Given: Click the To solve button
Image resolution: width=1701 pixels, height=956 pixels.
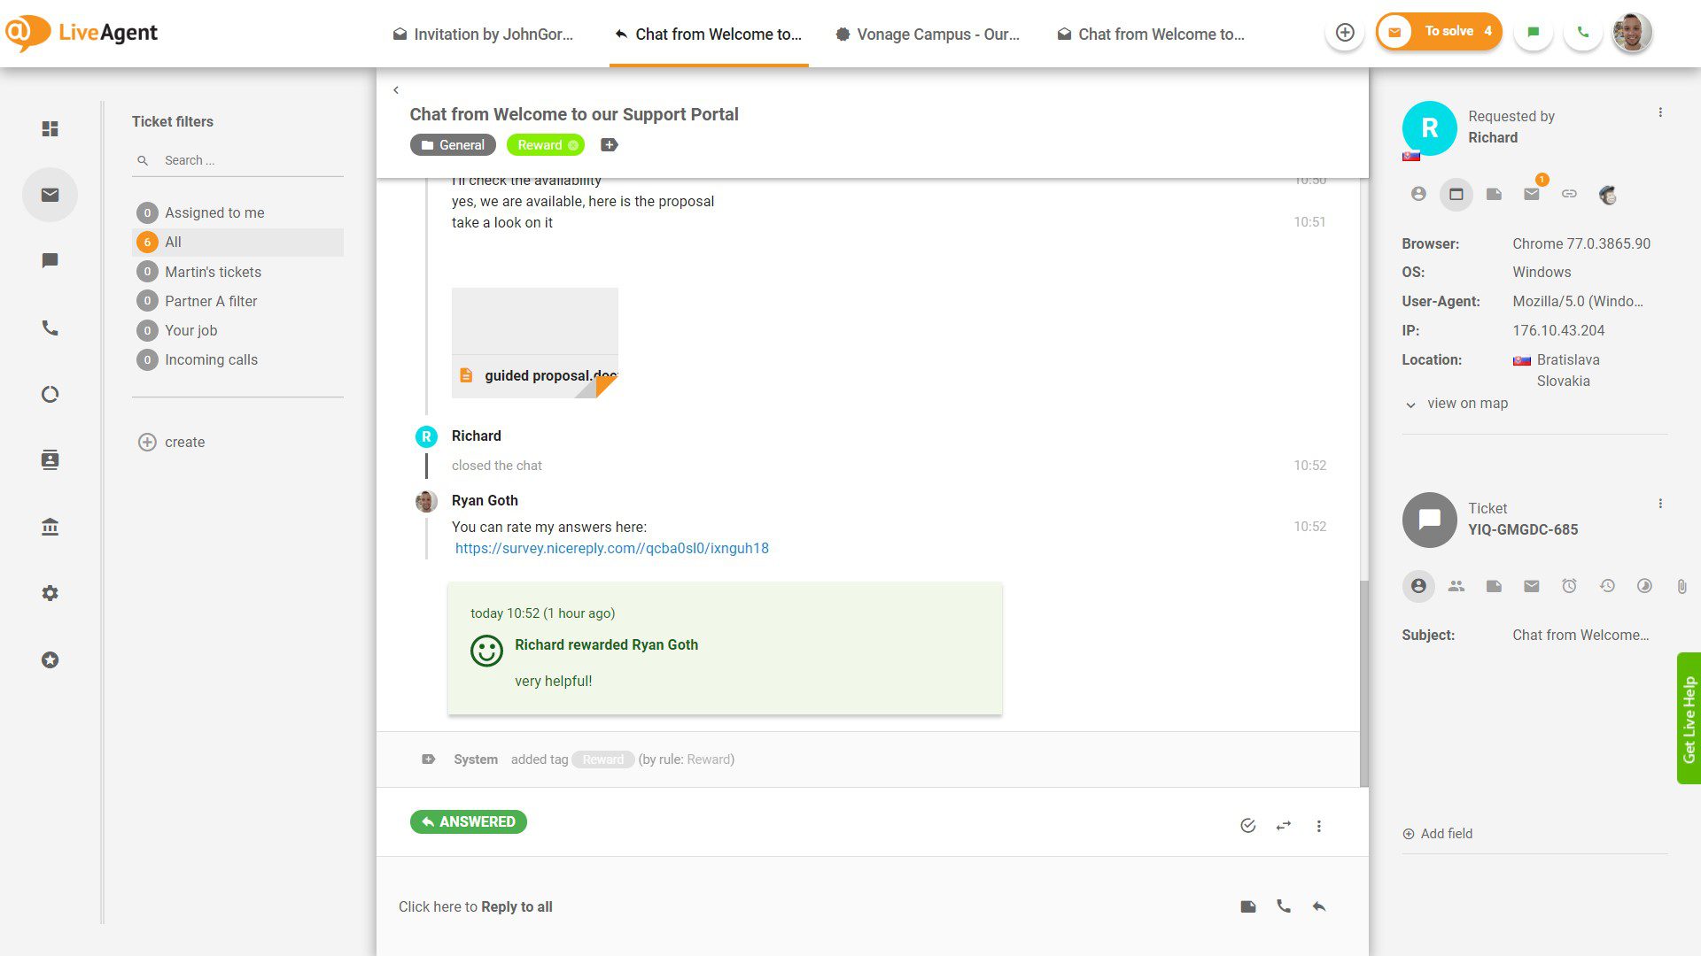Looking at the screenshot, I should tap(1438, 30).
